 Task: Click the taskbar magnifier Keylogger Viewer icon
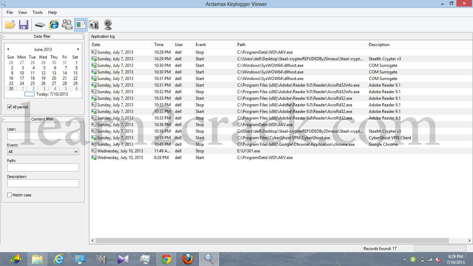209,259
